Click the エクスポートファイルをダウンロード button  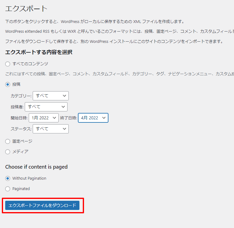click(x=42, y=205)
